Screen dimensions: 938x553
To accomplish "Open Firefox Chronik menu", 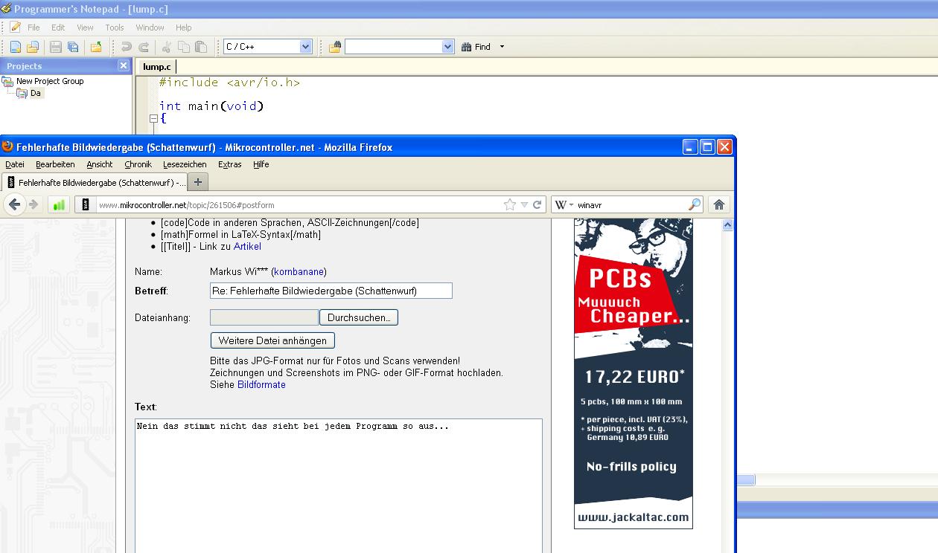I will click(x=138, y=164).
